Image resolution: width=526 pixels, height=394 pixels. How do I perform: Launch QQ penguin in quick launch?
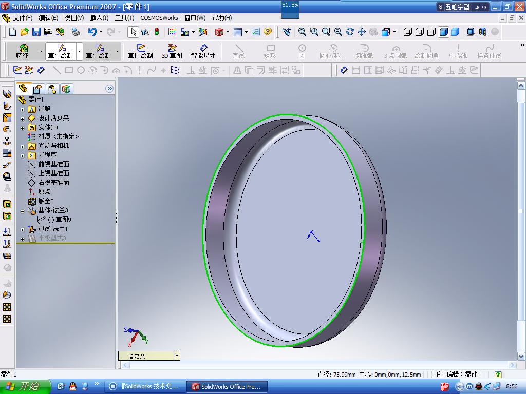pos(72,387)
